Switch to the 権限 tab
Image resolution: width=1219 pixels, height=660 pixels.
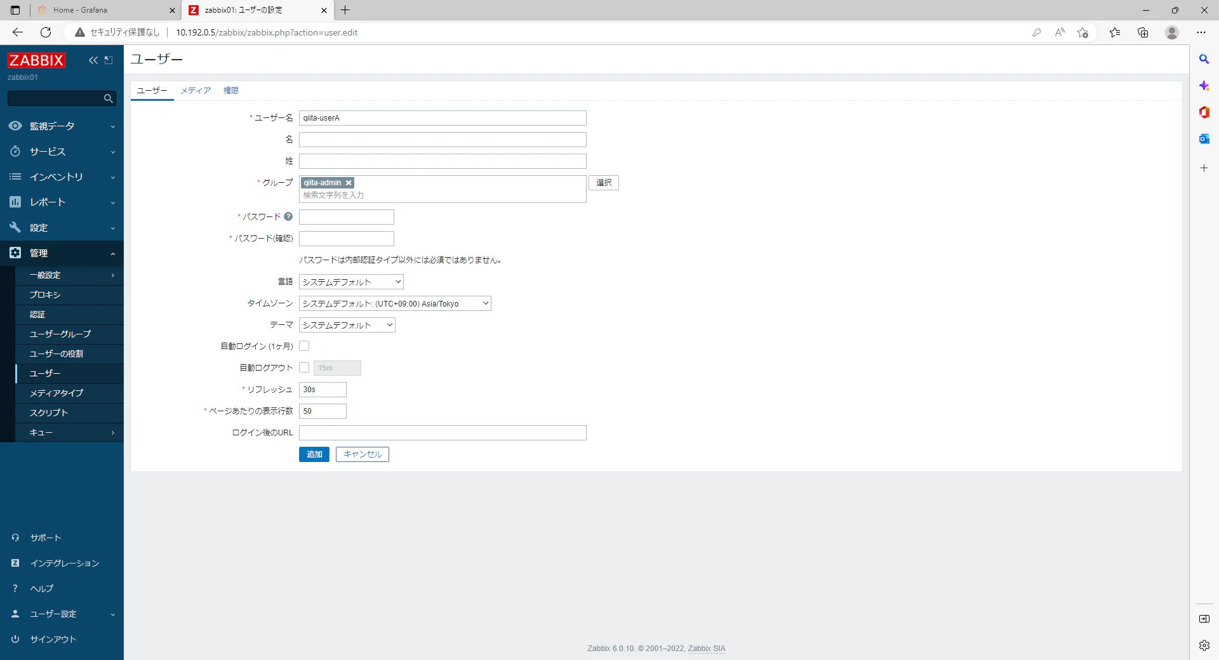click(x=231, y=91)
